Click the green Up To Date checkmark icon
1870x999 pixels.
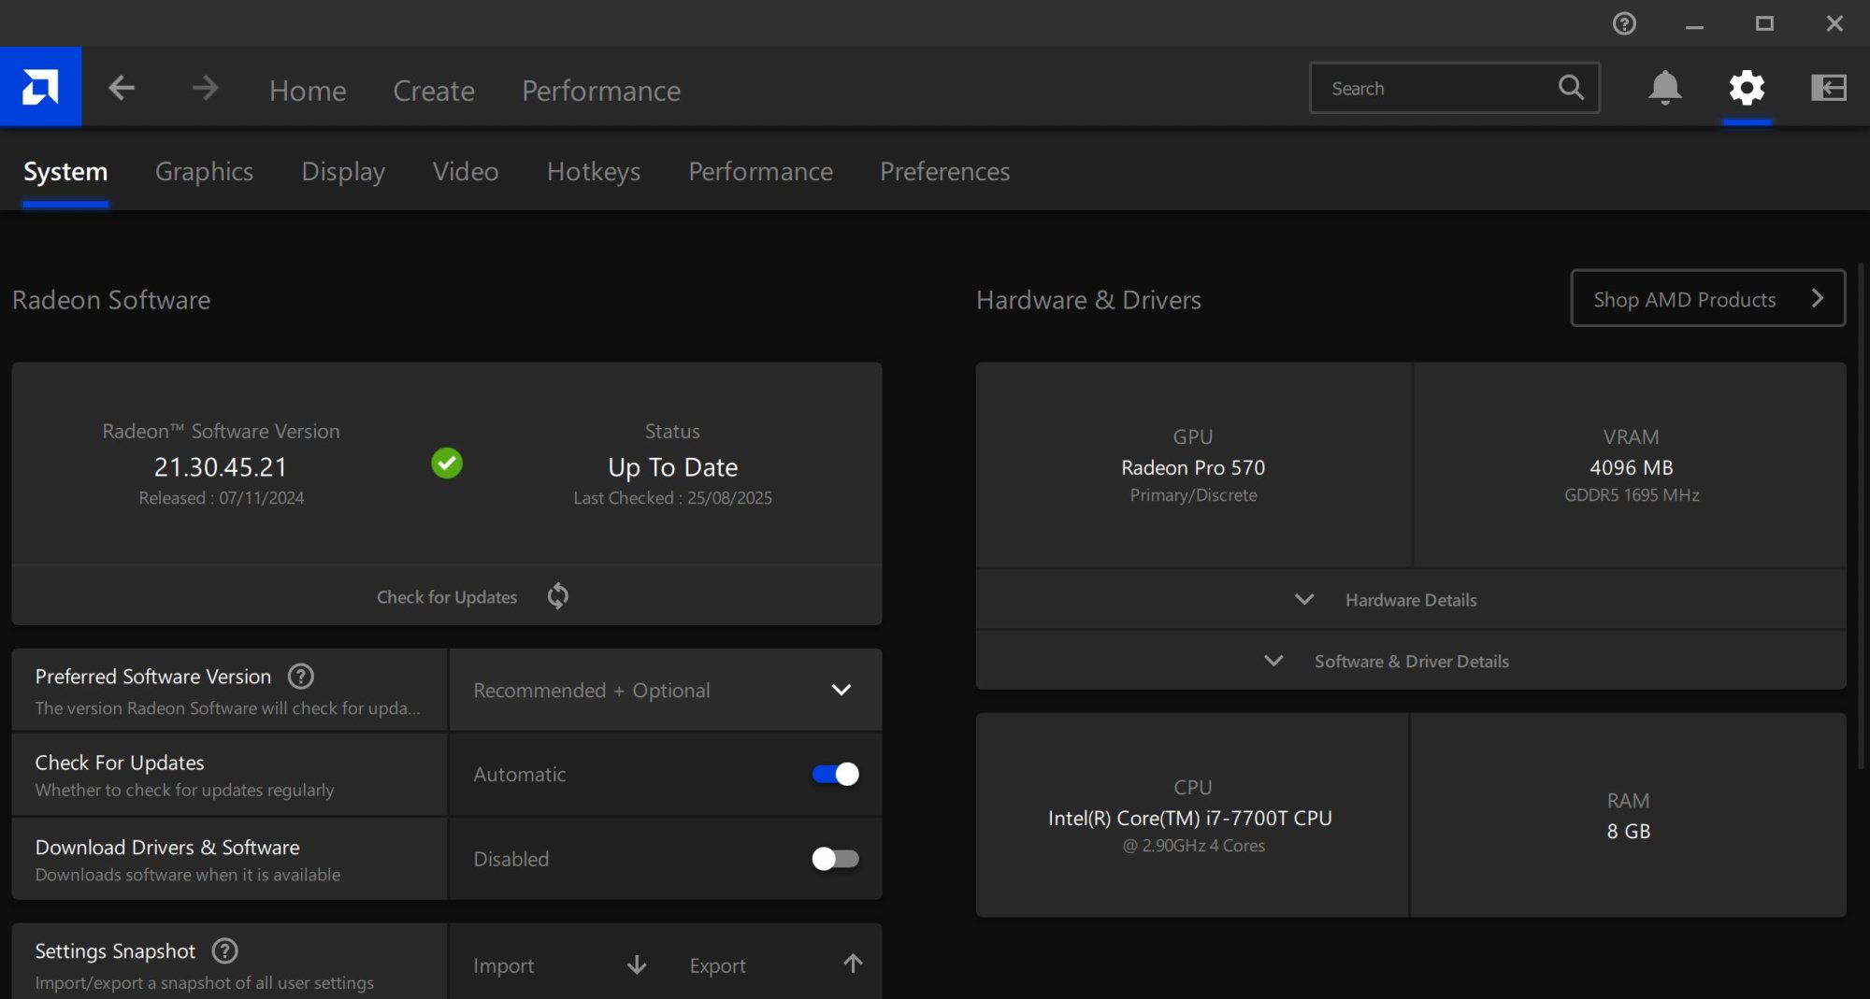(x=447, y=464)
